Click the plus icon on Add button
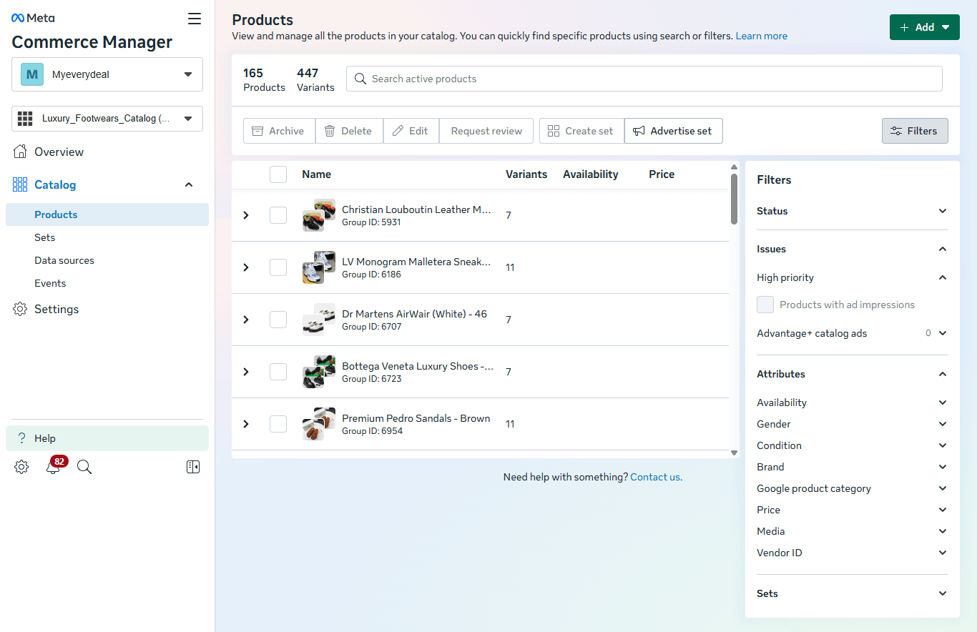 pos(905,27)
